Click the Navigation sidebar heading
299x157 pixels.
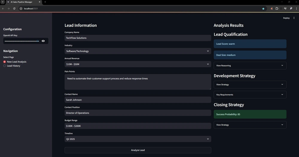click(10, 51)
